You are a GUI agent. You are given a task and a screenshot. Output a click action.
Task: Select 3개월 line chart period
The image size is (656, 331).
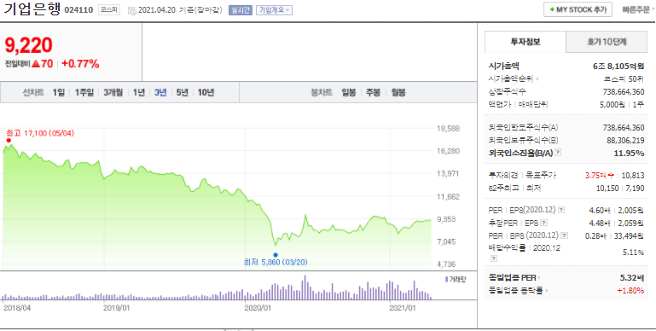click(113, 92)
